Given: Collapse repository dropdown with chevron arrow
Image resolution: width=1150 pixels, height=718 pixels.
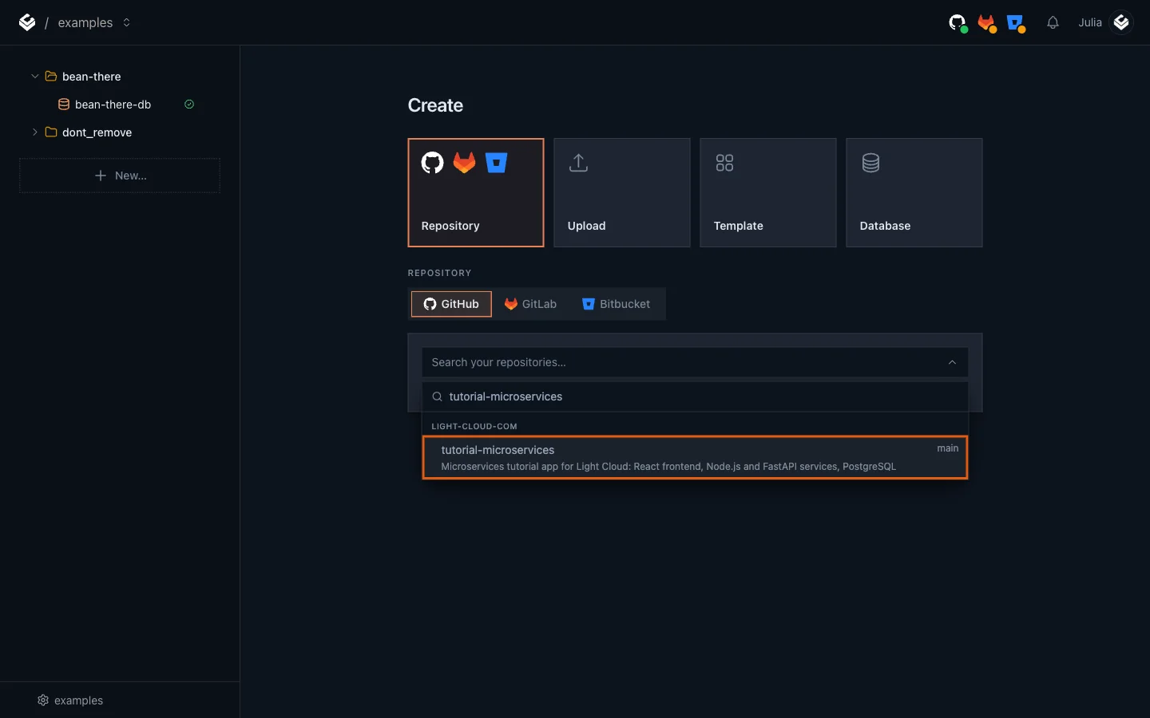Looking at the screenshot, I should (x=952, y=362).
